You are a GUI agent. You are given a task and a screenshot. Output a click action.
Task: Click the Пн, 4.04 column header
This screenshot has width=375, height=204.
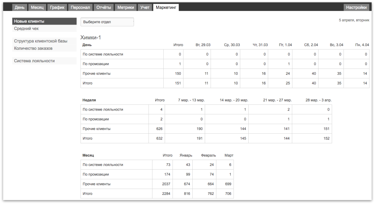362,45
